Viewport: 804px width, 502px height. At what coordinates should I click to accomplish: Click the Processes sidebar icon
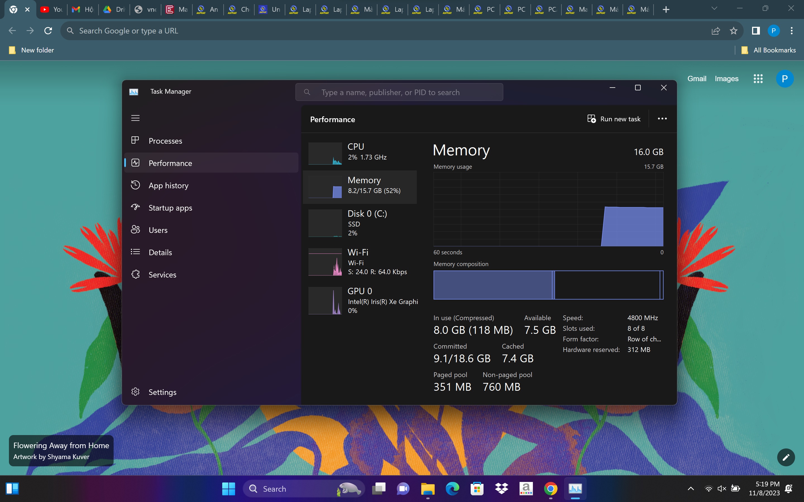click(135, 141)
